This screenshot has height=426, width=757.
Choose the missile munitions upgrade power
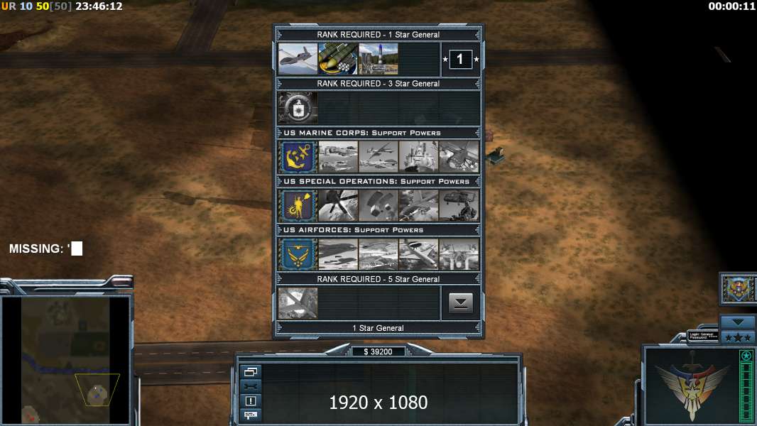coord(338,59)
